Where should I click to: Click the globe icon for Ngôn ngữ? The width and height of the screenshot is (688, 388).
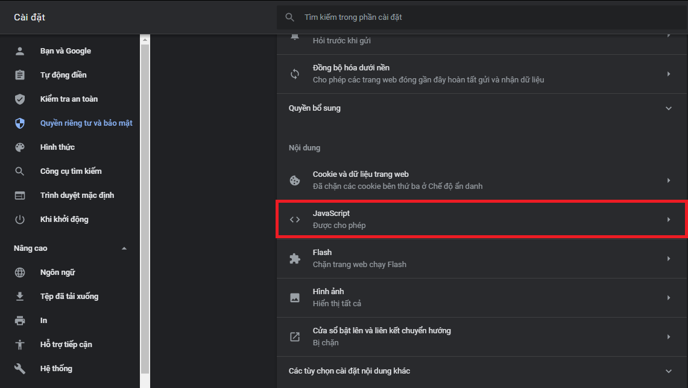(20, 273)
